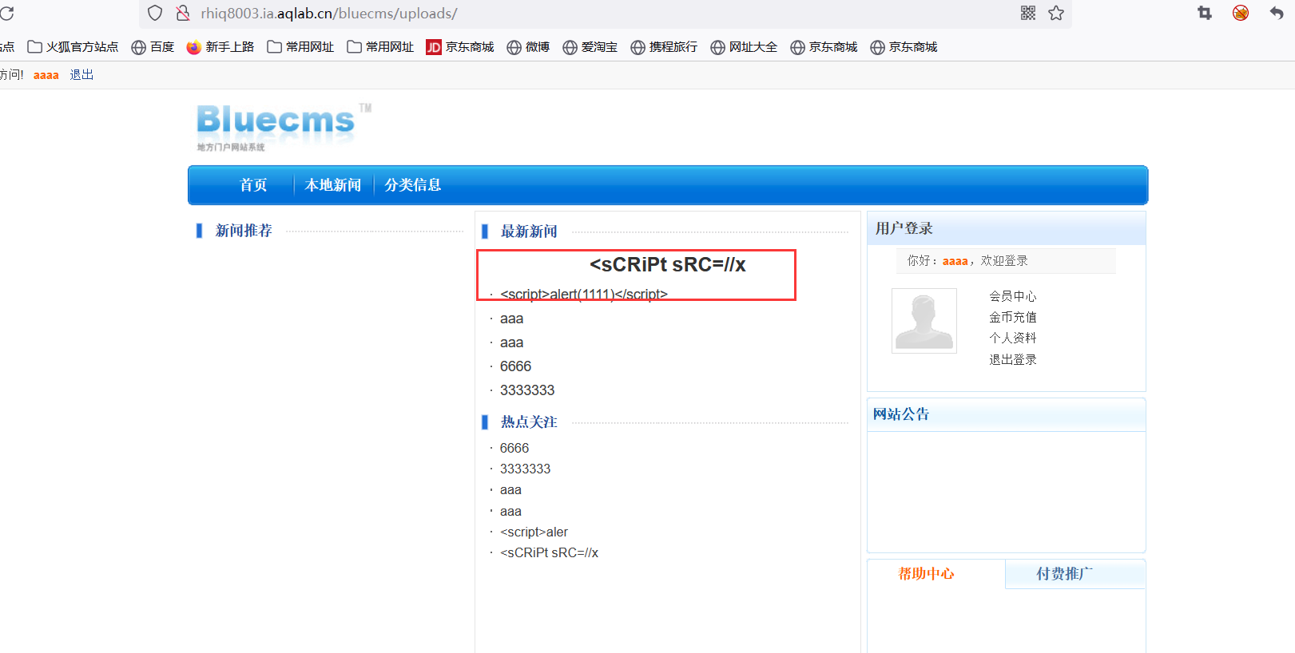This screenshot has width=1295, height=653.
Task: Open 分类信息 in navigation bar
Action: point(413,185)
